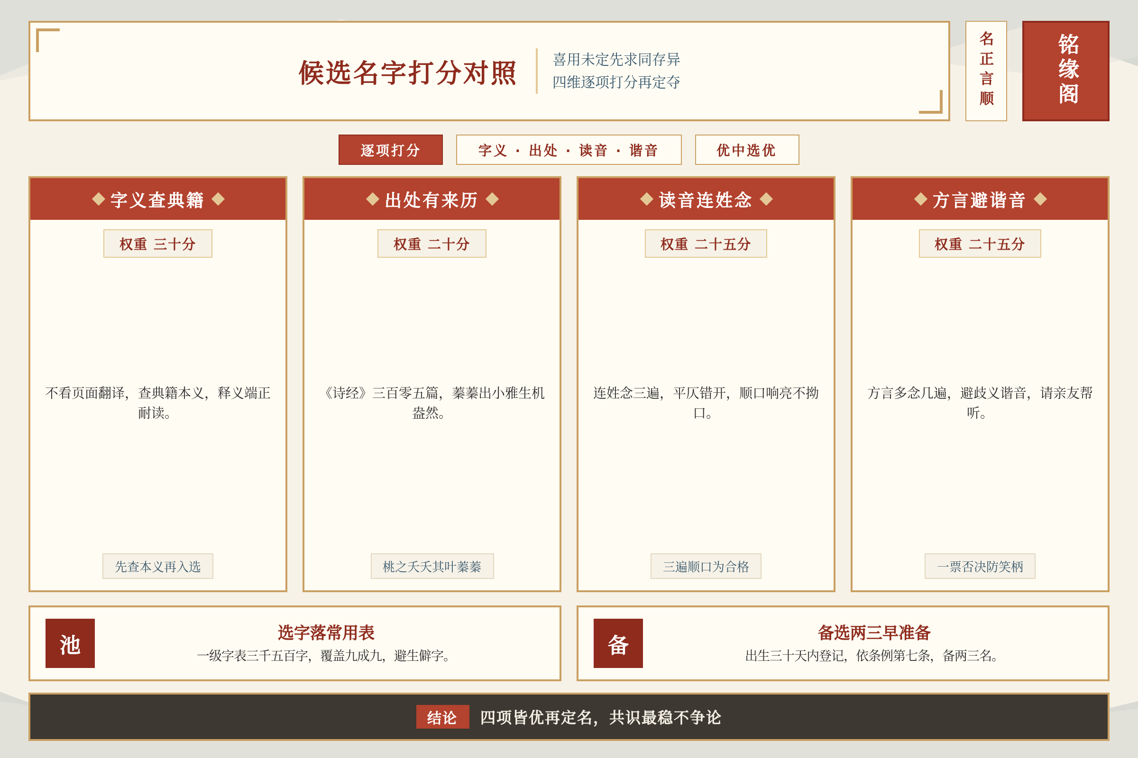Viewport: 1138px width, 758px height.
Task: Click paragraph 《诗经》三百零五篇
Action: 431,402
